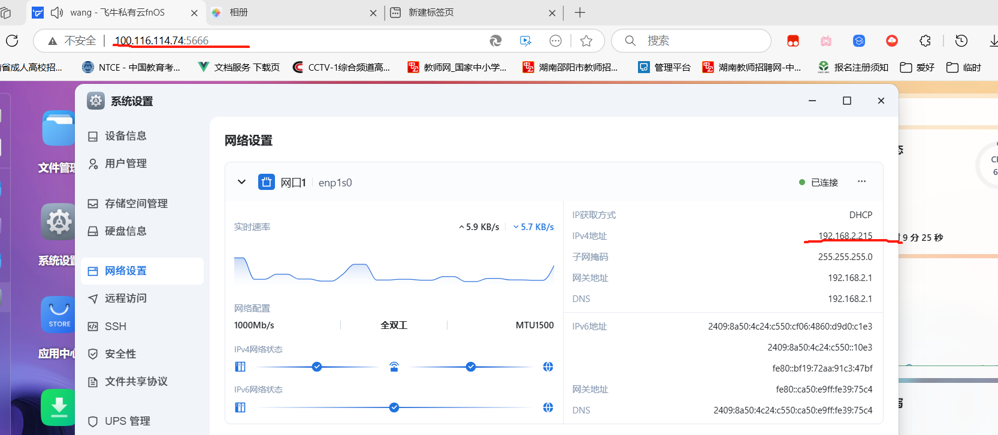Click the MTU1500 value
This screenshot has height=435, width=998.
point(534,325)
